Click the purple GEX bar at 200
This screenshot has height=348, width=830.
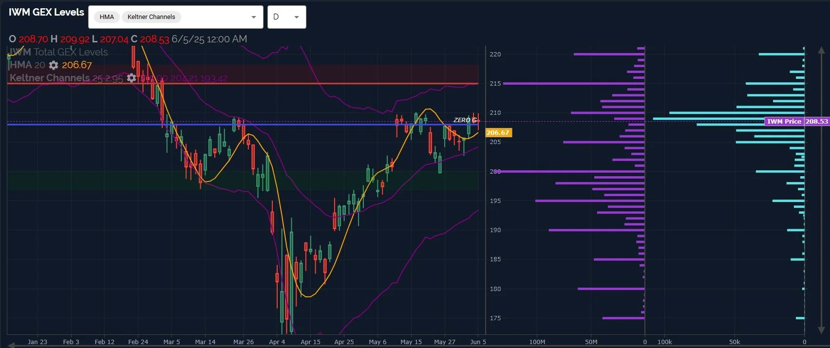(x=569, y=171)
